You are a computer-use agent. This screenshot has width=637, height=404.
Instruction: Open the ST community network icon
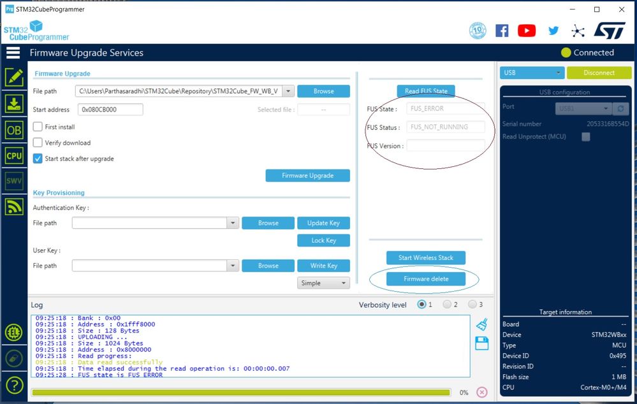(x=578, y=31)
